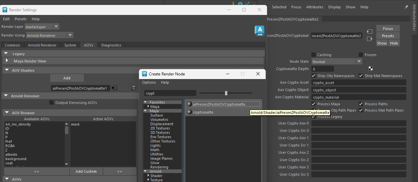Click the Maya icon in Create Render Node title bar
Screen dimensions: 418x182
pyautogui.click(x=145, y=74)
